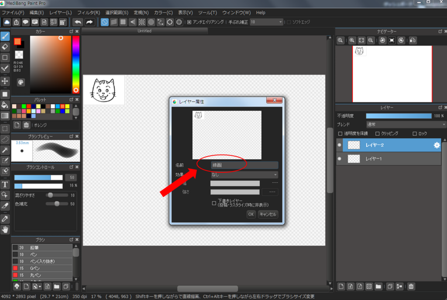
Task: Enable ロック checkbox
Action: 415,134
